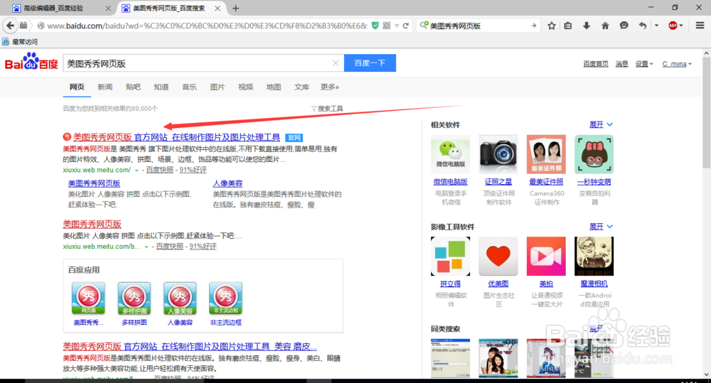This screenshot has width=711, height=383.
Task: Switch to the 新闻 search tab
Action: 105,87
